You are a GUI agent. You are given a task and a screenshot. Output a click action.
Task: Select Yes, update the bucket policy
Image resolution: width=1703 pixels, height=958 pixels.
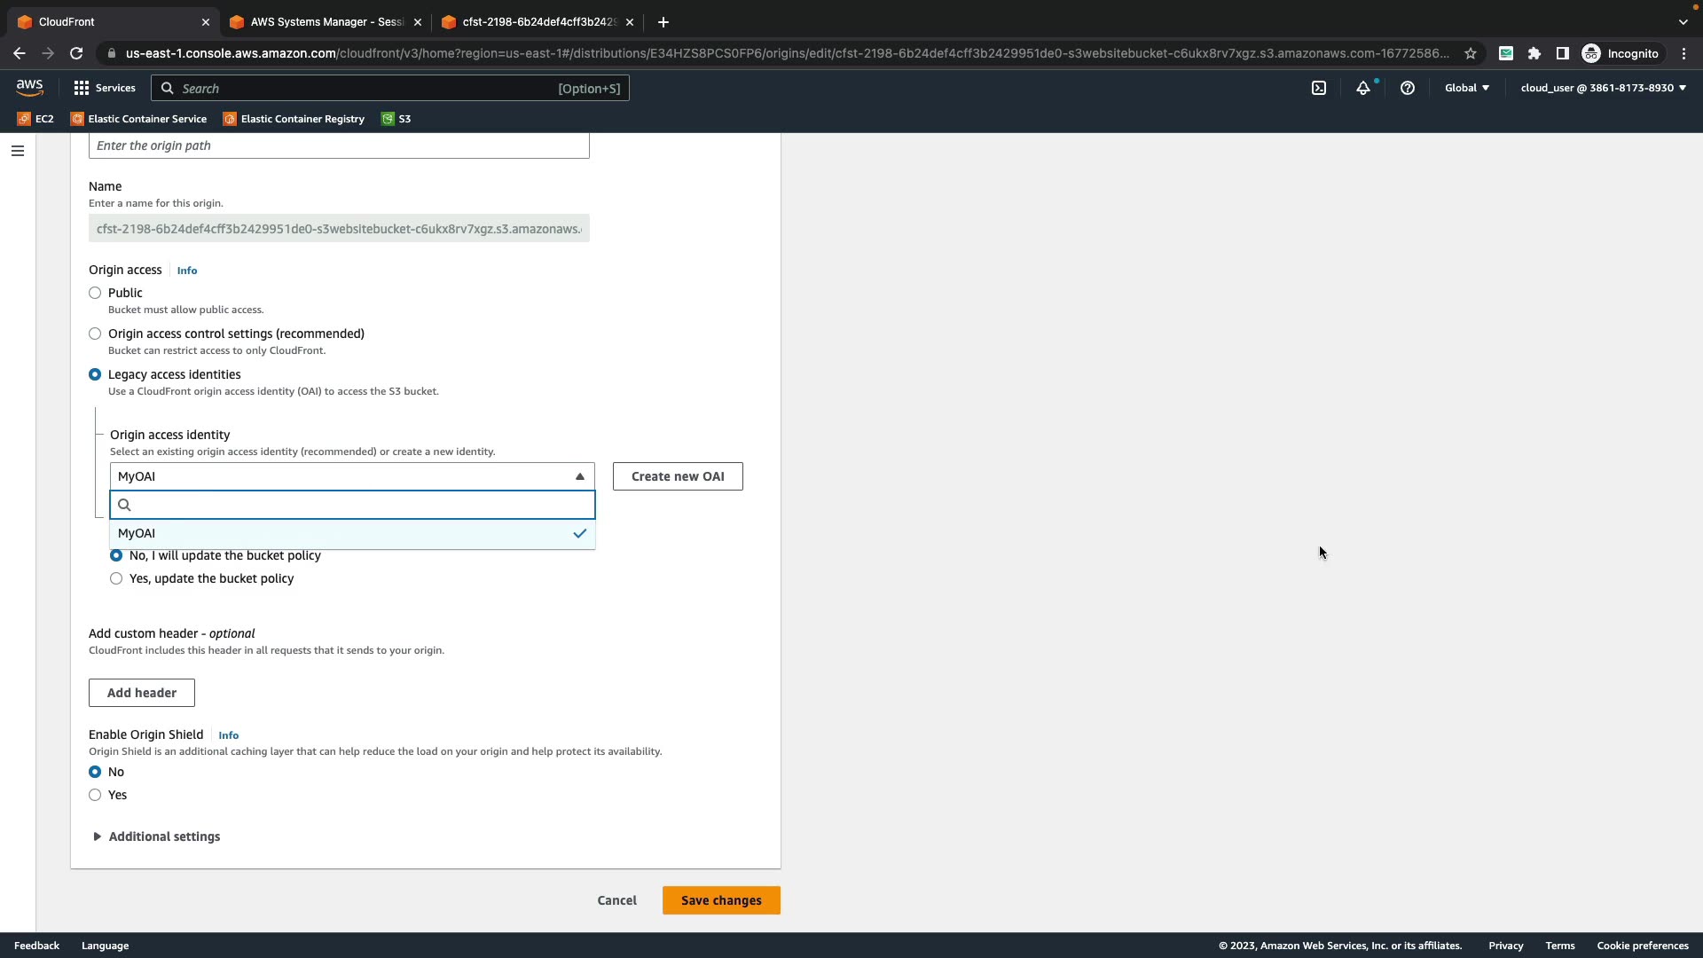pos(116,578)
